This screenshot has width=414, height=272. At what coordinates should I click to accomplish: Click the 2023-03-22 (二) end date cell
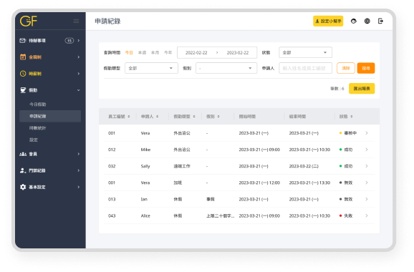click(x=304, y=166)
